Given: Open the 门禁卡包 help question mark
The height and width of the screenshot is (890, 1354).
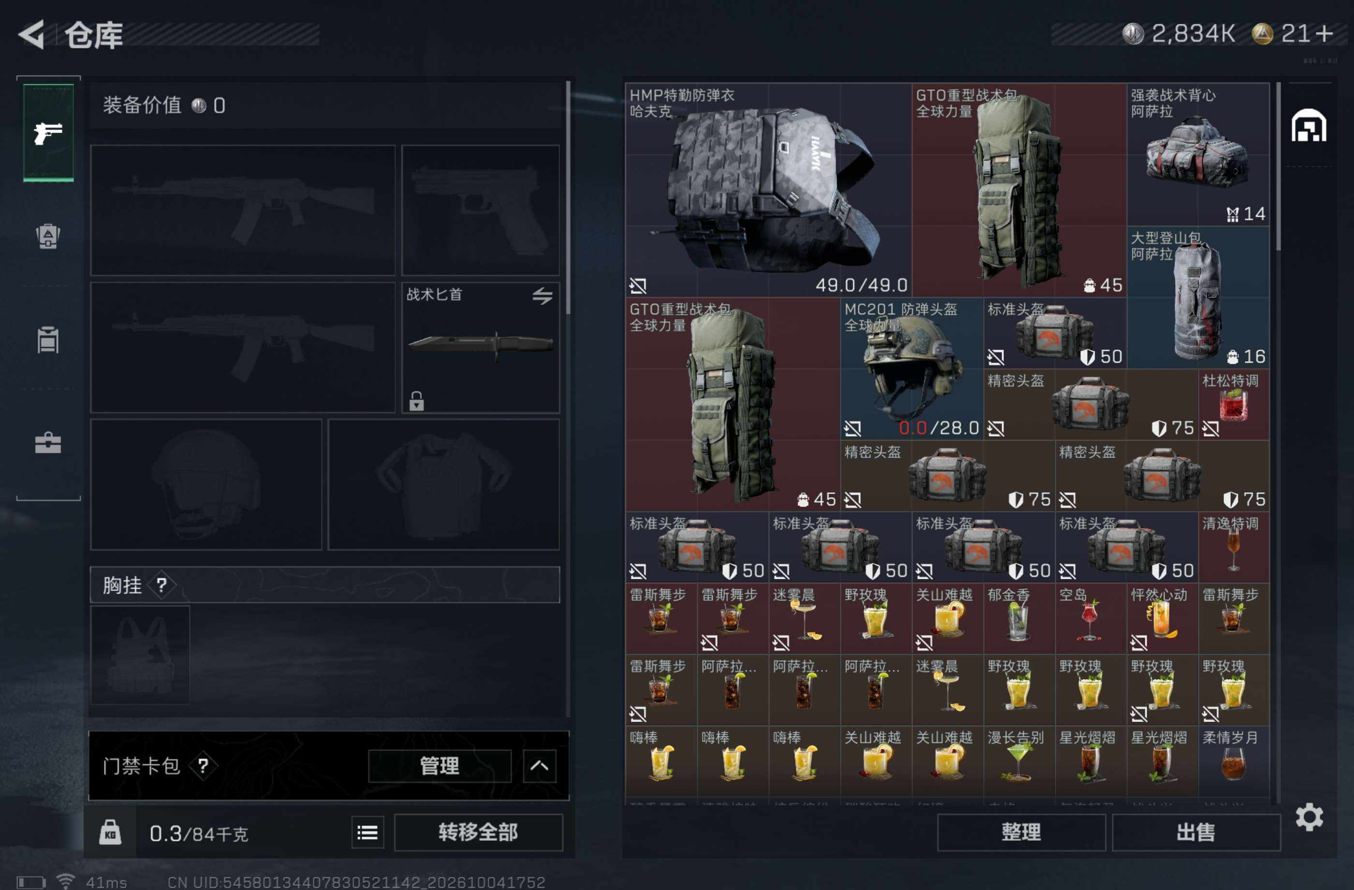Looking at the screenshot, I should [x=203, y=765].
